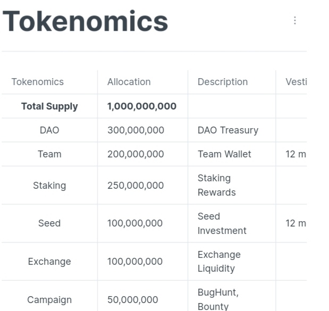329x311 pixels.
Task: Select the Team Wallet description cell
Action: 224,154
